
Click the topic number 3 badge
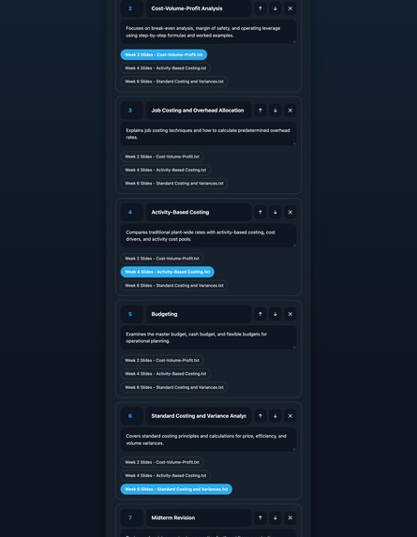132,111
